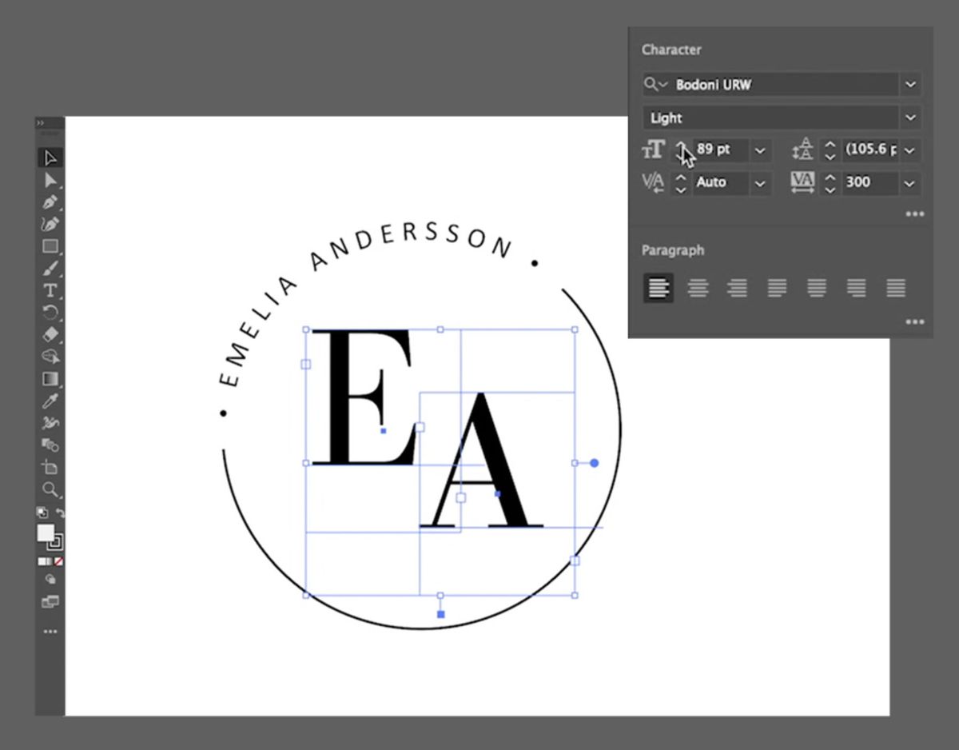Decrease tracking using the down stepper
Image resolution: width=959 pixels, height=750 pixels.
point(830,189)
